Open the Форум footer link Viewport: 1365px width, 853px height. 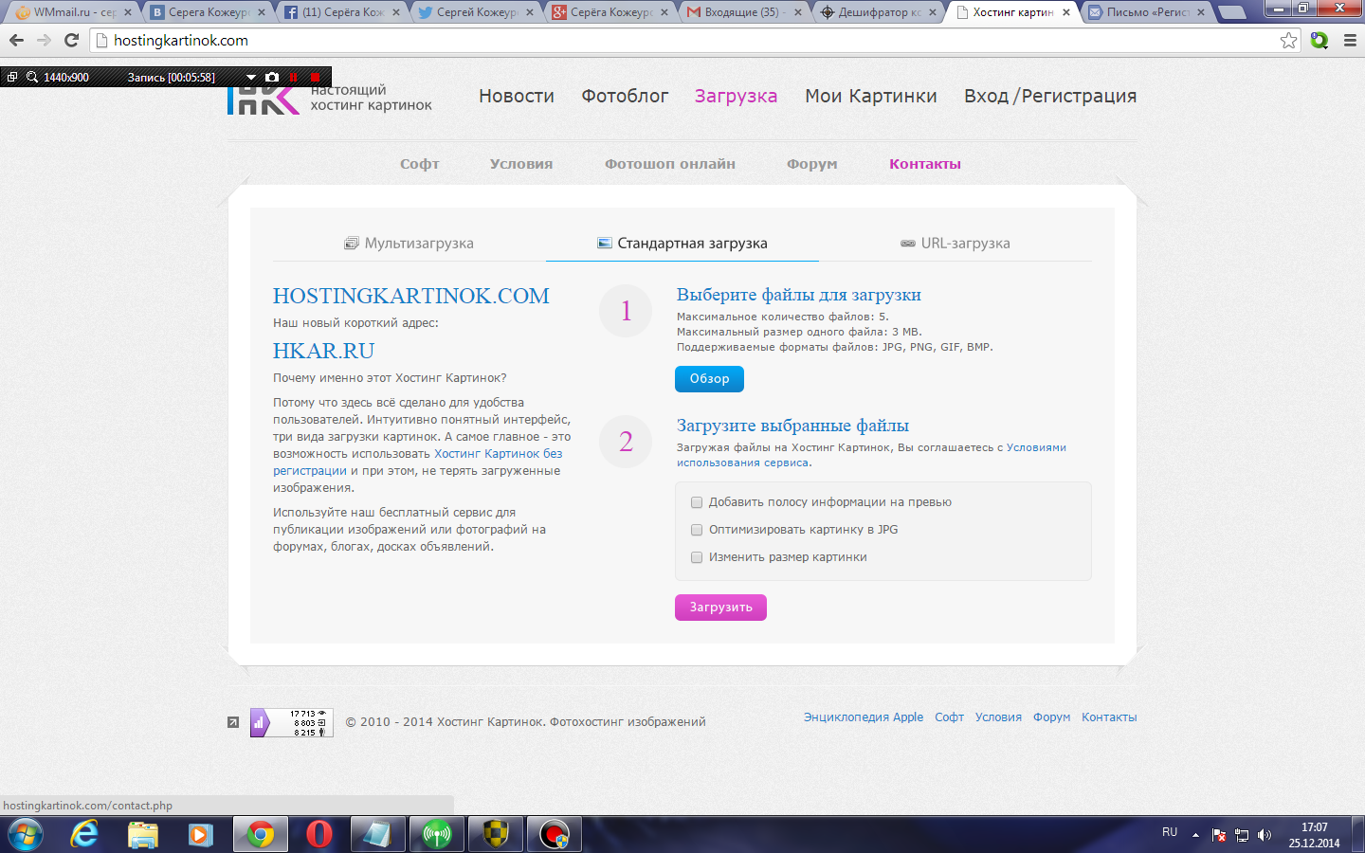[1051, 717]
